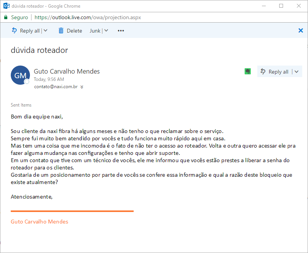Minimize the Chrome window
The image size is (308, 253).
tap(264, 6)
